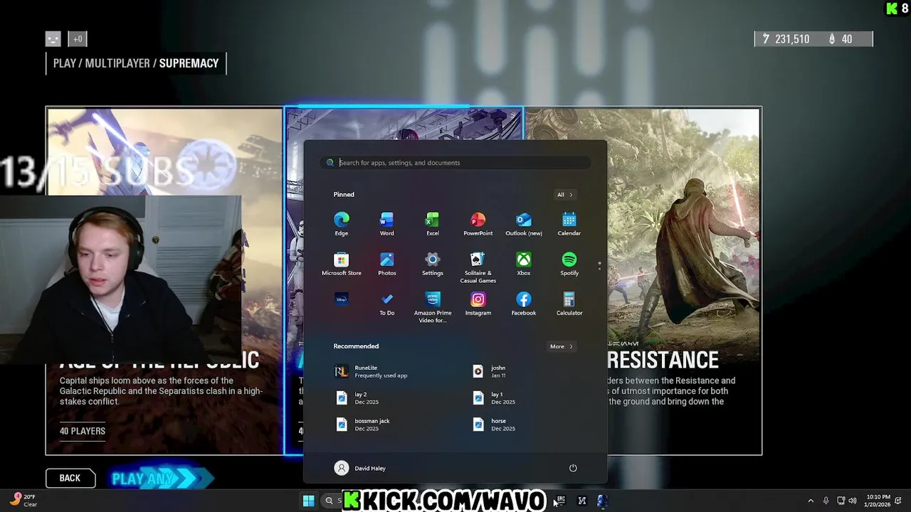This screenshot has width=911, height=512.
Task: Open Facebook from pinned apps
Action: (x=523, y=304)
